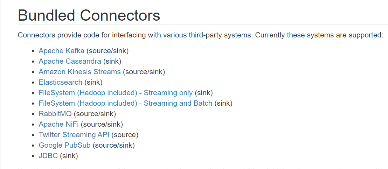Click the Elasticsearch connector link
This screenshot has height=169, width=388.
[x=60, y=82]
